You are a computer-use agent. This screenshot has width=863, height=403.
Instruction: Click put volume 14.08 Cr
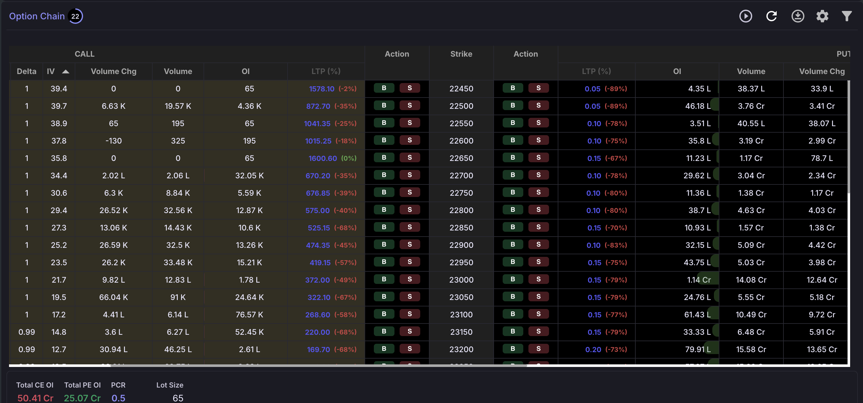751,280
